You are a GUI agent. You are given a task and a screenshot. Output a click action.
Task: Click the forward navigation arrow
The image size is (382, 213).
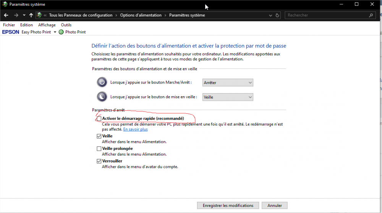point(16,15)
